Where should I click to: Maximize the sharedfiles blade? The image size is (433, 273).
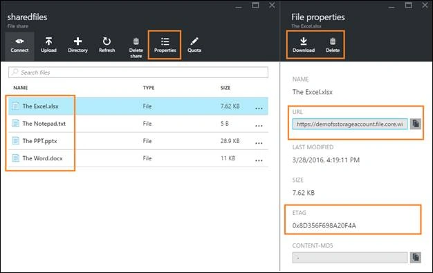point(255,6)
